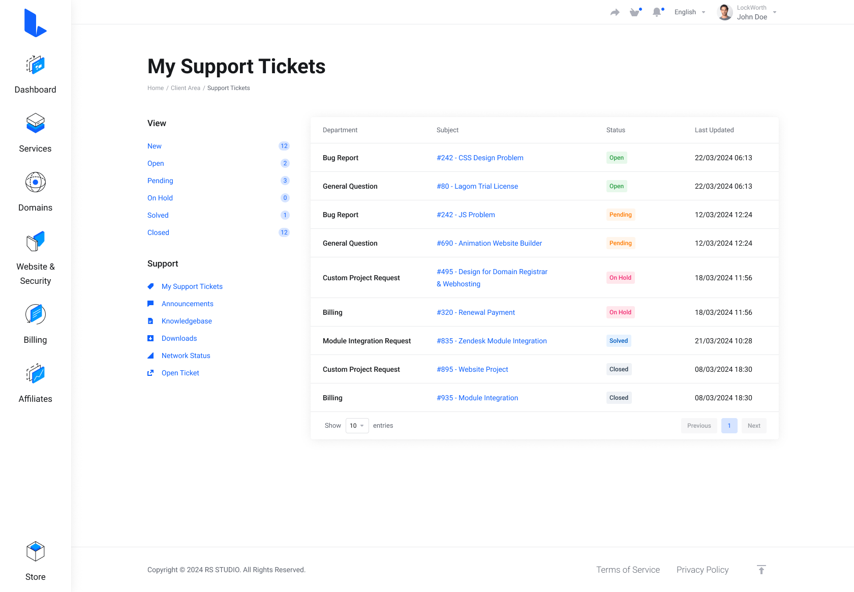The width and height of the screenshot is (854, 592).
Task: Open ticket #895 - Website Project
Action: pyautogui.click(x=472, y=369)
